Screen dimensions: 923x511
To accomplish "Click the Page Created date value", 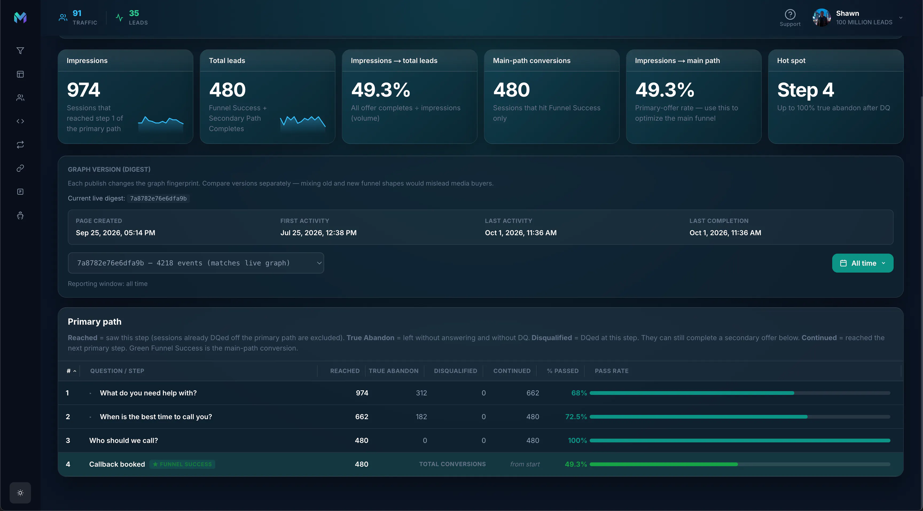I will pos(115,233).
